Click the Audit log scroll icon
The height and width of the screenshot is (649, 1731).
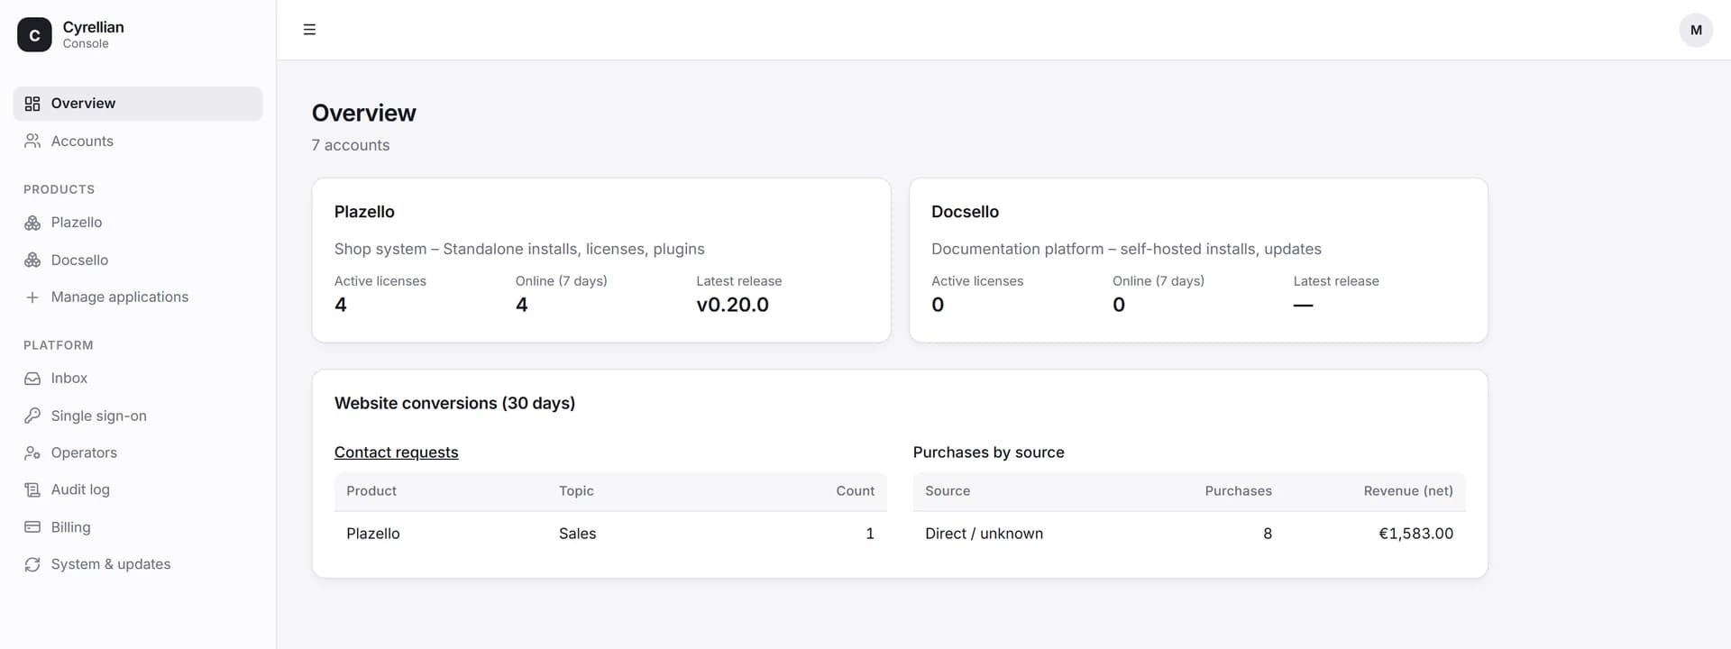click(x=32, y=490)
